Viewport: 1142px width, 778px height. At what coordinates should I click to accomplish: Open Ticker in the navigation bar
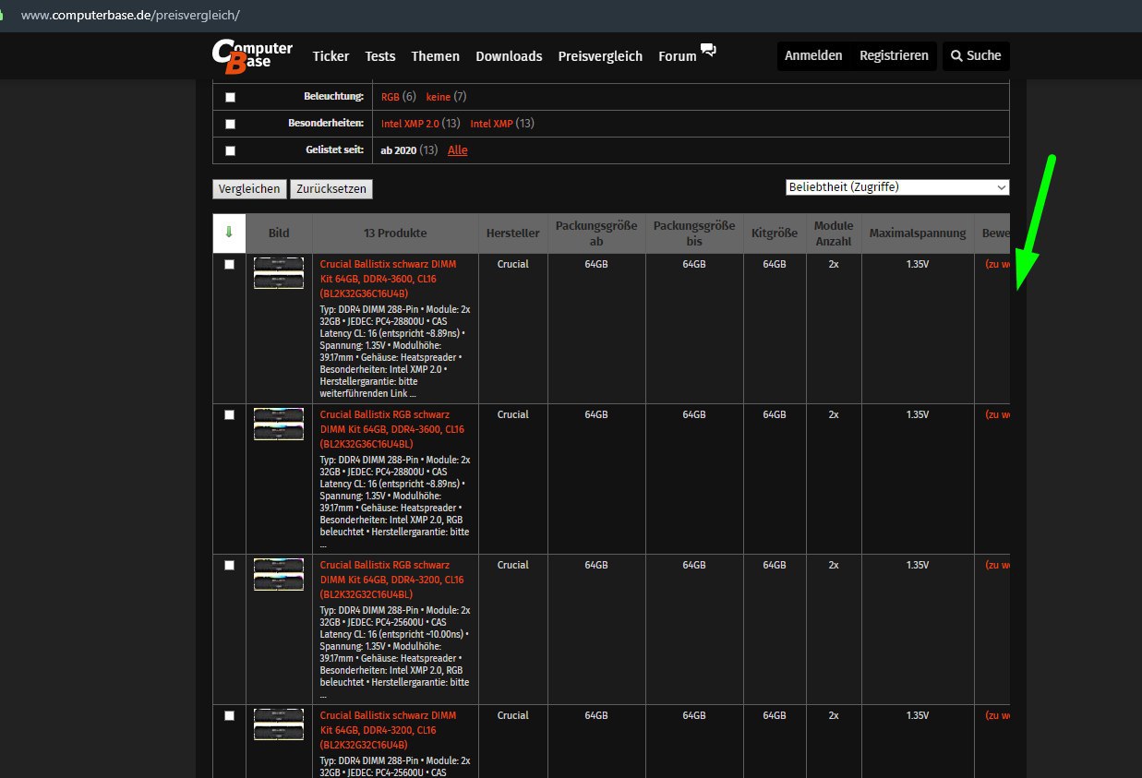331,56
